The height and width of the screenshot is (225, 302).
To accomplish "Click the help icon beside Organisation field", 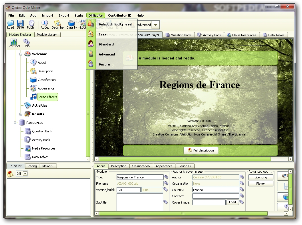I will tap(242, 183).
